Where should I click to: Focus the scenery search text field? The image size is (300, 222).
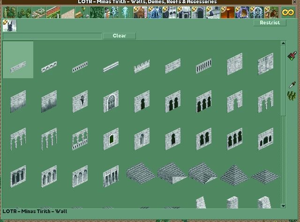click(52, 36)
